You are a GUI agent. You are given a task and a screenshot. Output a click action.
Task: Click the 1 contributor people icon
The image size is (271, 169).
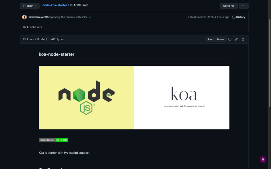pos(24,27)
